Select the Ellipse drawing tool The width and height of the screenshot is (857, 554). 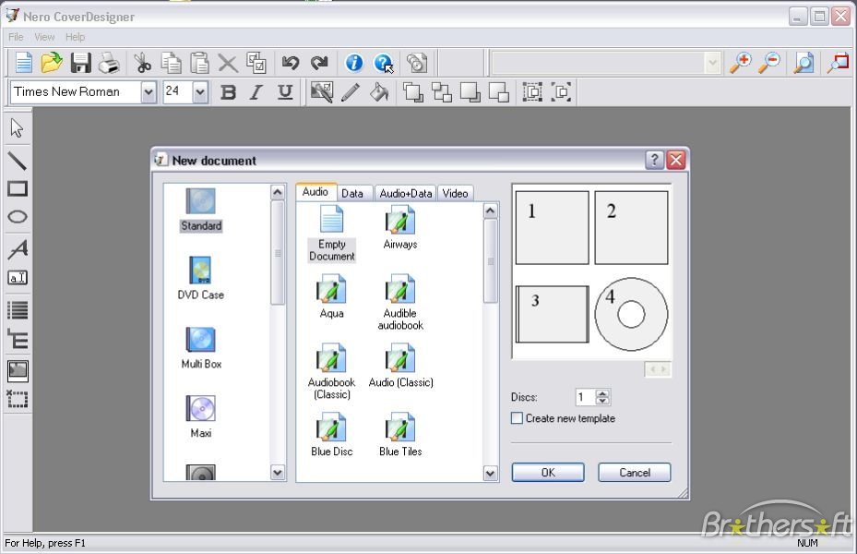pyautogui.click(x=18, y=217)
